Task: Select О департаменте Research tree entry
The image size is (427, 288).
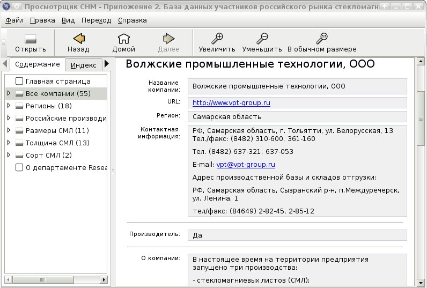Action: click(66, 168)
